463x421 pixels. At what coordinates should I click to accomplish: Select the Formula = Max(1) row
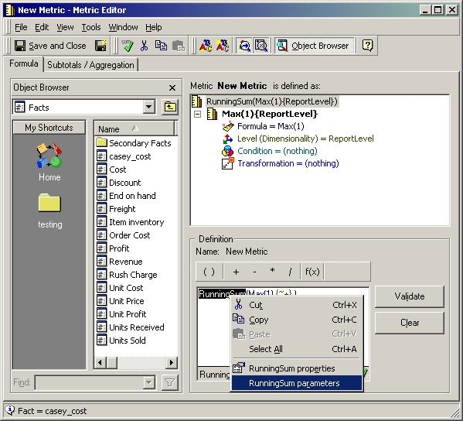(263, 126)
